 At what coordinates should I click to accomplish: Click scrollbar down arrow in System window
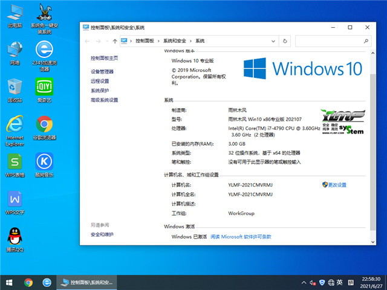(x=373, y=242)
